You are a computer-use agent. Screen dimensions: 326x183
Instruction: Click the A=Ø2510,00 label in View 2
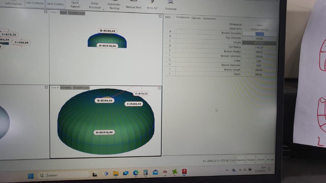point(107,46)
